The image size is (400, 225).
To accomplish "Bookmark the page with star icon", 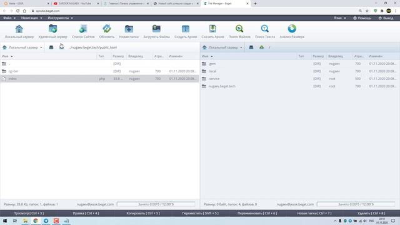I will click(367, 11).
